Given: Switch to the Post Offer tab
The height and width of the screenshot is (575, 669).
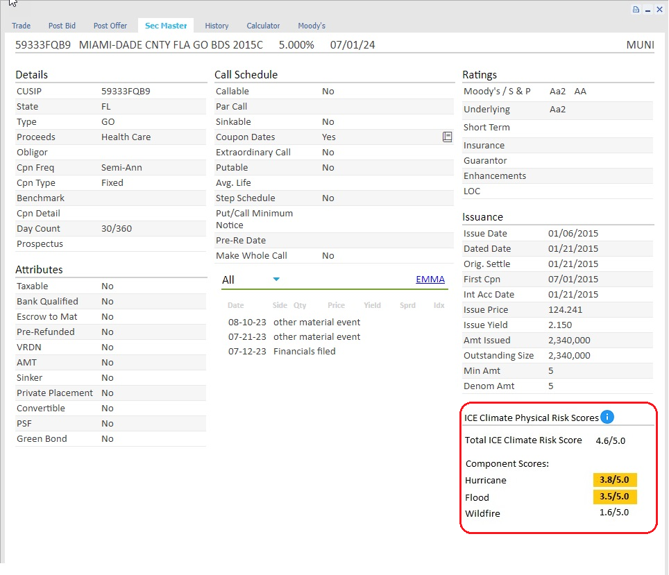Looking at the screenshot, I should click(x=110, y=26).
